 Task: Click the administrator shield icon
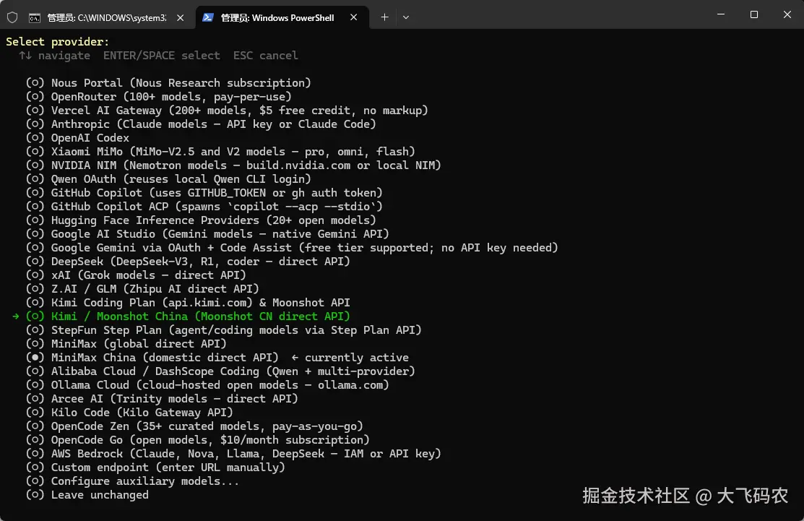(12, 17)
